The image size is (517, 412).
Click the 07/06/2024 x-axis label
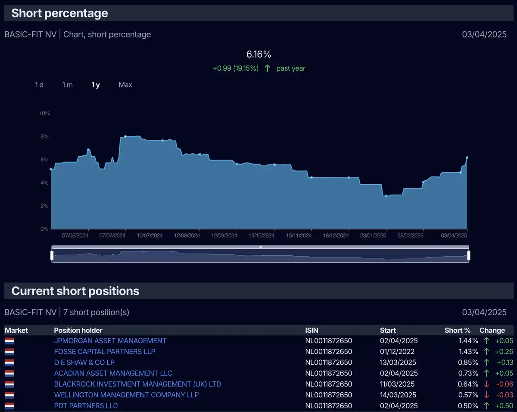click(112, 235)
